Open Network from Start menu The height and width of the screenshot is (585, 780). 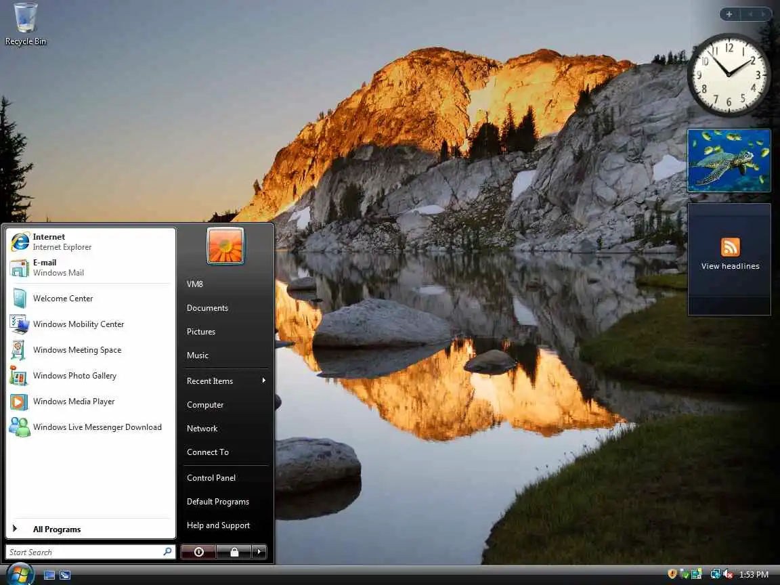pyautogui.click(x=225, y=429)
